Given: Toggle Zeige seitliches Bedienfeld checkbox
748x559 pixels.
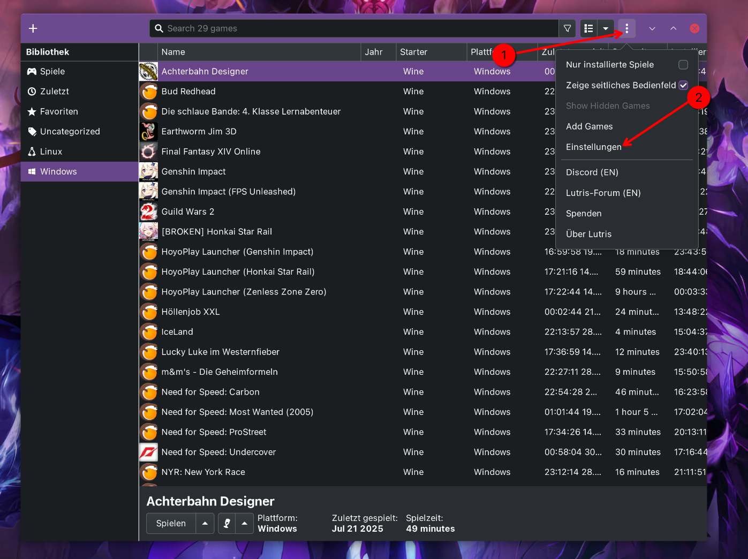Looking at the screenshot, I should (x=683, y=85).
